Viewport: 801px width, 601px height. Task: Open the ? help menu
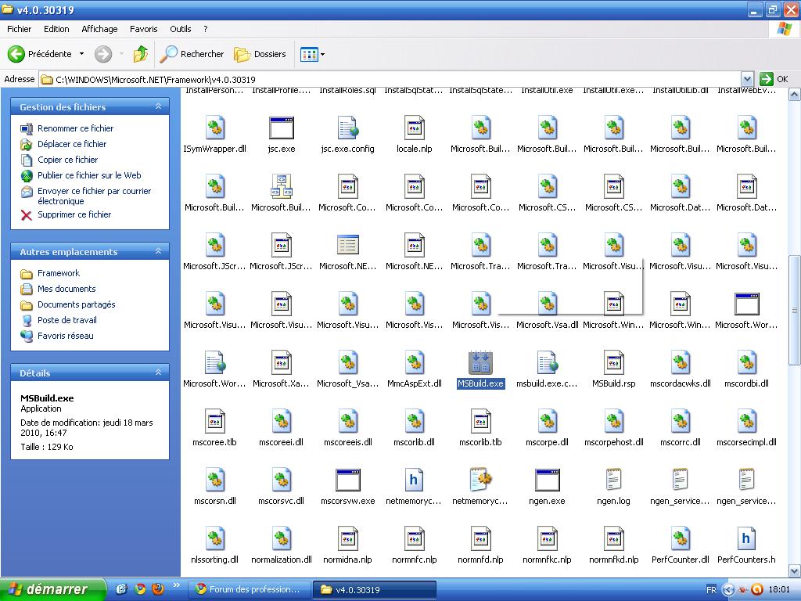206,29
